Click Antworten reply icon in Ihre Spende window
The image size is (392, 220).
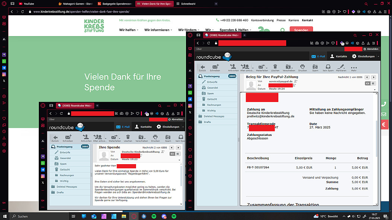point(86,138)
